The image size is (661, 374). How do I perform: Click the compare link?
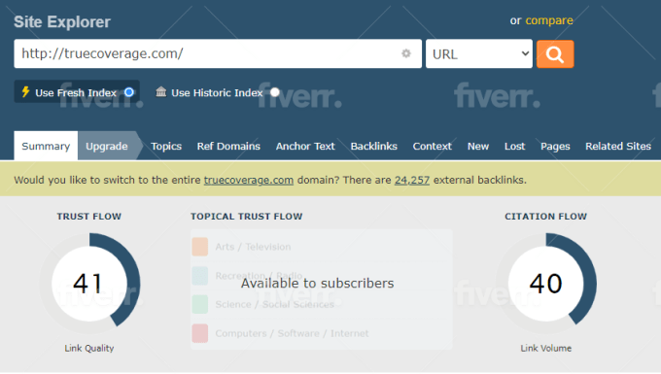(x=549, y=20)
